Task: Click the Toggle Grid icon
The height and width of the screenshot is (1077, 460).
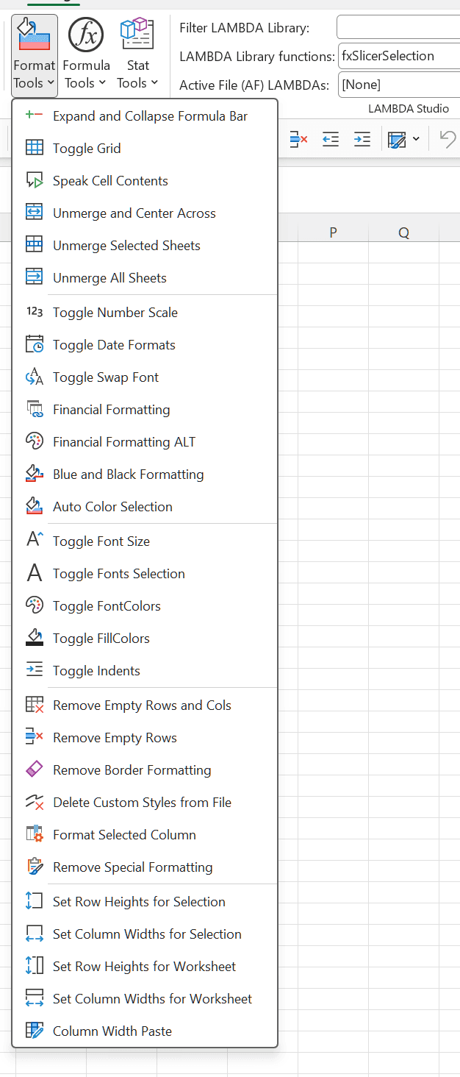Action: click(35, 148)
